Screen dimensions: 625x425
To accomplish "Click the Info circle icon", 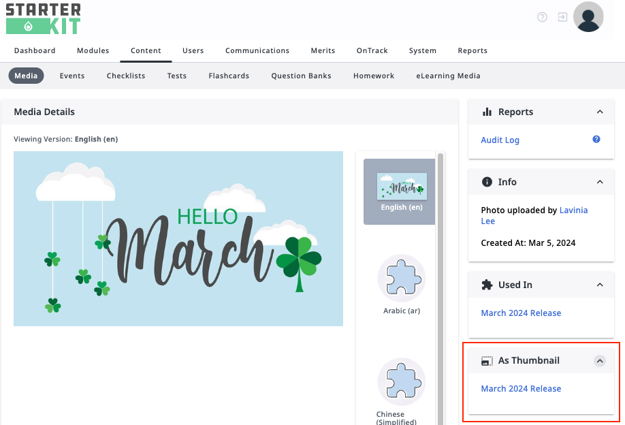I will [x=487, y=182].
